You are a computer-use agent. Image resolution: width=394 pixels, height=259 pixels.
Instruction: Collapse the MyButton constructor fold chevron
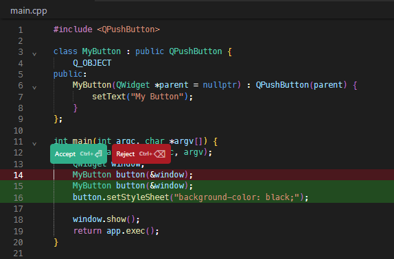pos(34,87)
